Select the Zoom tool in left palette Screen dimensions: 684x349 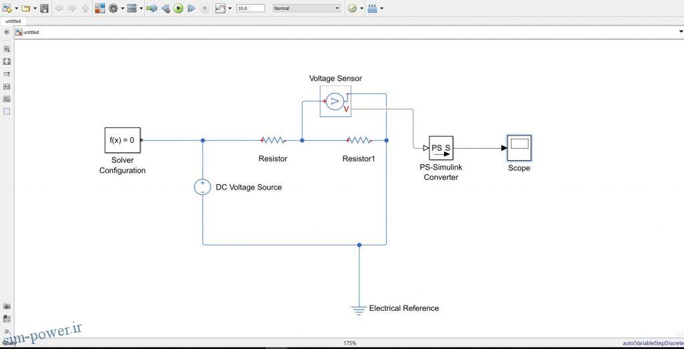click(x=7, y=49)
